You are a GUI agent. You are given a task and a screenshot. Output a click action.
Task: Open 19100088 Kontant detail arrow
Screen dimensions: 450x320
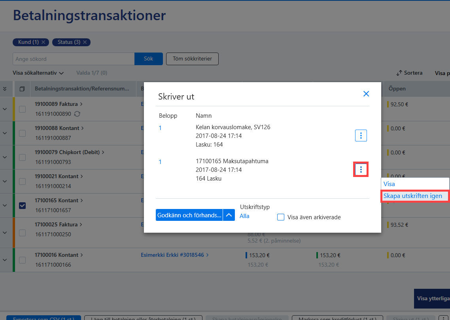tap(82, 128)
